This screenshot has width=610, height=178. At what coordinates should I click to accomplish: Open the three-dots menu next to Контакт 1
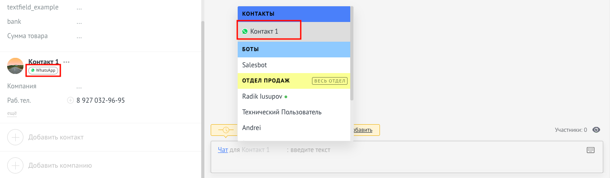click(67, 62)
